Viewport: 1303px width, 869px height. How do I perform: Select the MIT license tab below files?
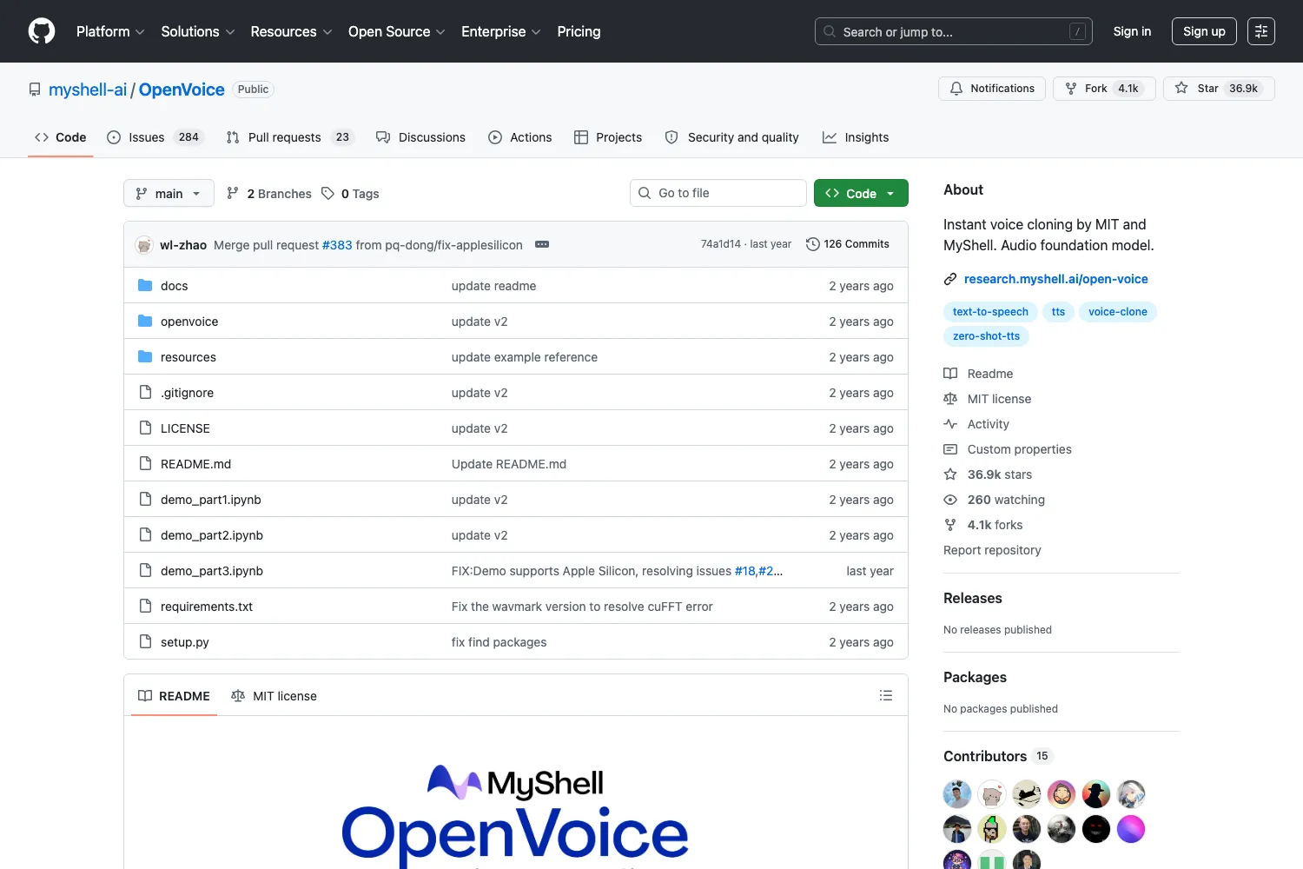coord(274,696)
